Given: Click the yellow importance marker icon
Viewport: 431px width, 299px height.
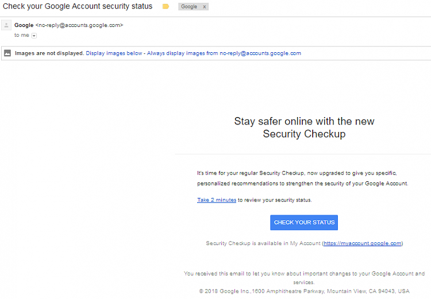Looking at the screenshot, I should (166, 6).
